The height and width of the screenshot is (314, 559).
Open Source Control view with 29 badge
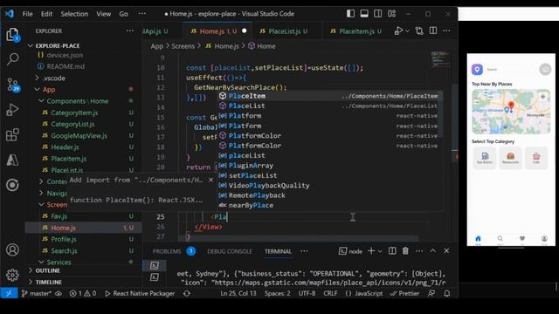[13, 85]
